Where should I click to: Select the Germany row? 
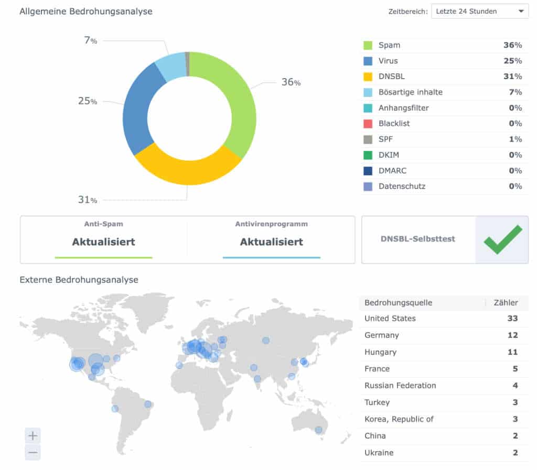click(x=444, y=335)
